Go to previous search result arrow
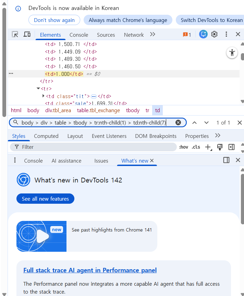The image size is (244, 296). pyautogui.click(x=194, y=123)
